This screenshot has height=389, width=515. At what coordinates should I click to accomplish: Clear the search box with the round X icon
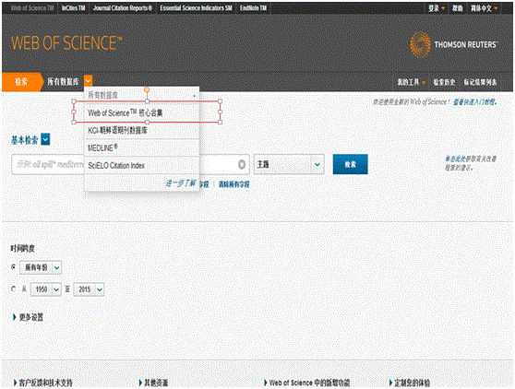tap(242, 164)
